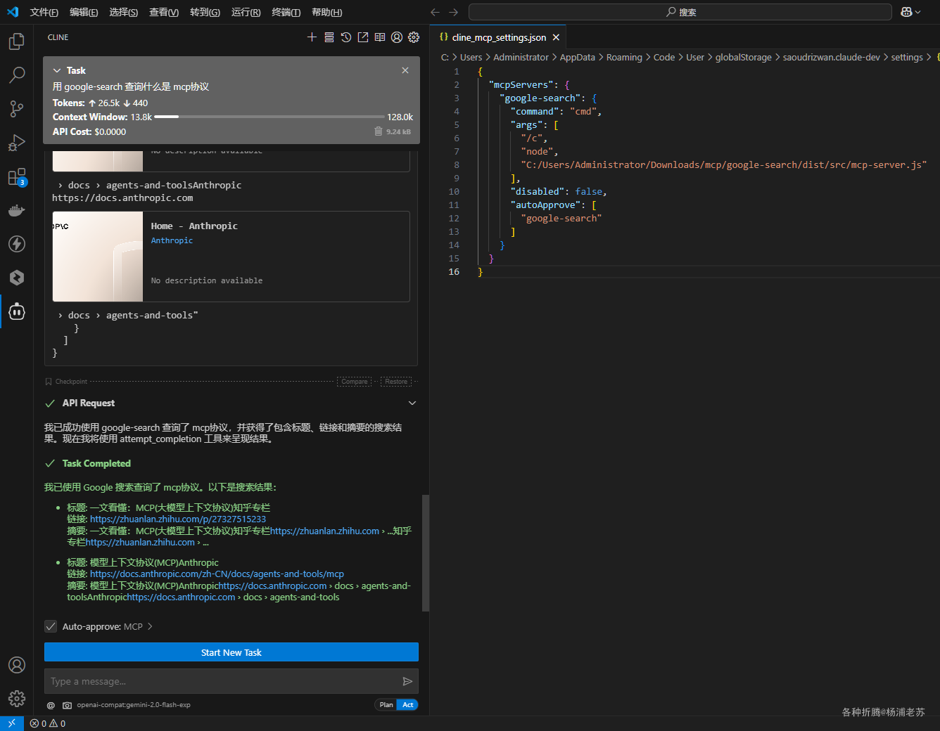Open Cline settings gear in panel header
The height and width of the screenshot is (731, 940).
point(414,37)
